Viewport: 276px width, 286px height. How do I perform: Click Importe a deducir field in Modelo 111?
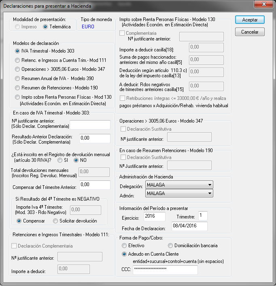[74, 269]
